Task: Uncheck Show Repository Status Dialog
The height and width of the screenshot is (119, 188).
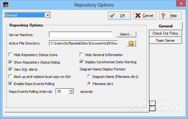Action: 10,62
